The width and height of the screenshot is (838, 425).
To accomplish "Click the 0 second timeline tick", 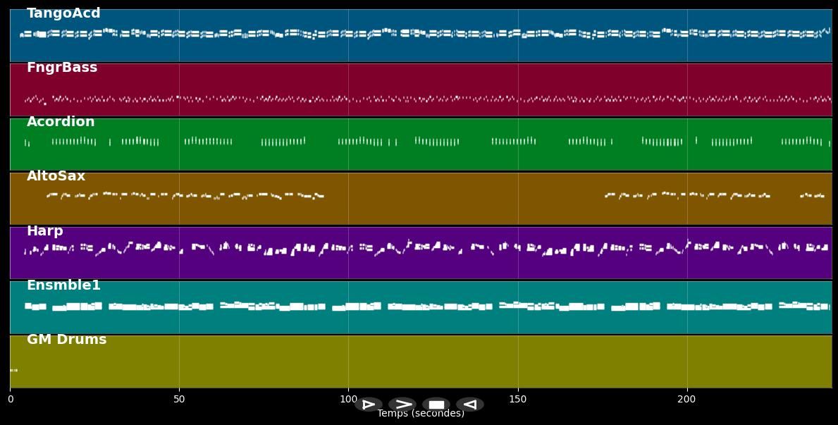I will [x=10, y=399].
